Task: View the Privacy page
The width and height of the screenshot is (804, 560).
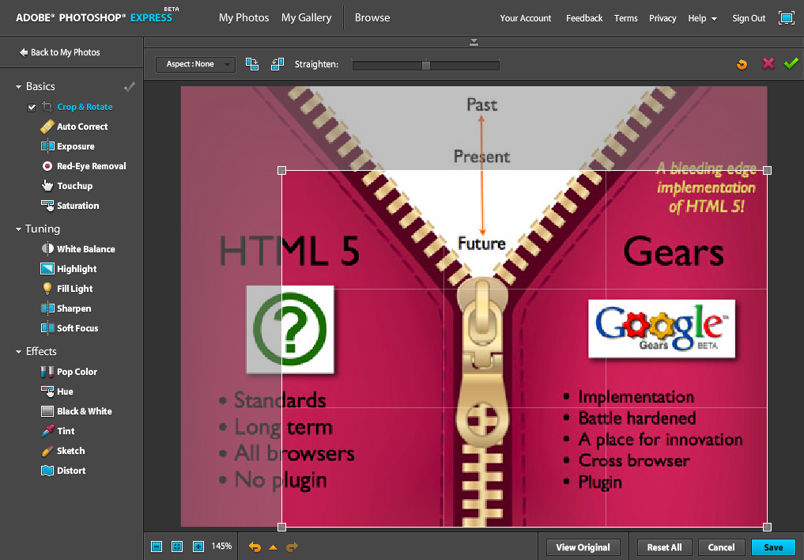Action: point(662,18)
